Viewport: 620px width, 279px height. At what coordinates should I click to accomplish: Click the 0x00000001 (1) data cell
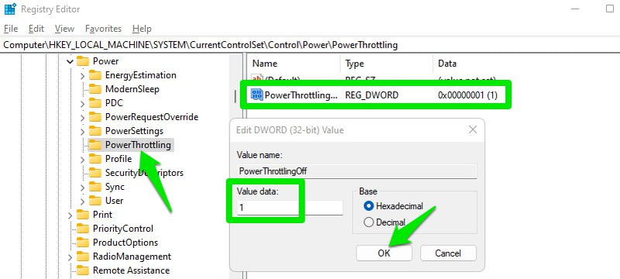pos(468,95)
